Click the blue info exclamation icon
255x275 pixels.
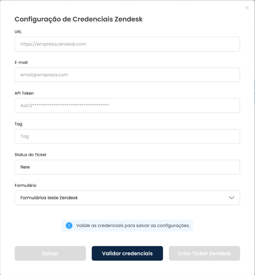tap(69, 225)
